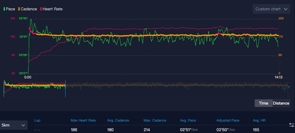Screen dimensions: 295x133
Task: Open the column settings sliders icon
Action: (x=292, y=125)
